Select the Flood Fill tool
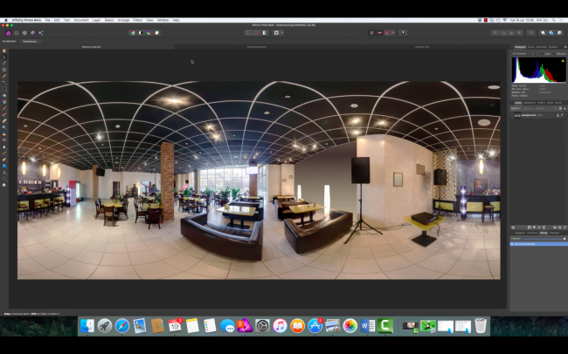This screenshot has height=354, width=568. coord(4,95)
